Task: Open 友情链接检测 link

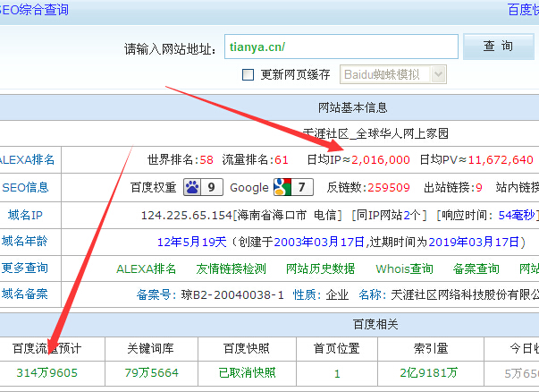Action: [x=231, y=268]
